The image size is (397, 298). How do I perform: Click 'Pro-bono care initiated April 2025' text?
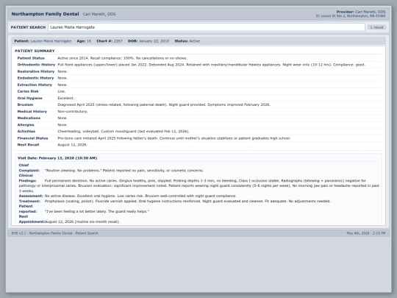(x=174, y=138)
